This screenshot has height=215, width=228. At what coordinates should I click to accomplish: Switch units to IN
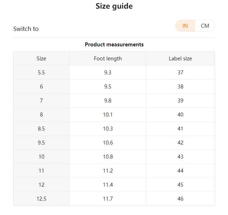pos(185,26)
